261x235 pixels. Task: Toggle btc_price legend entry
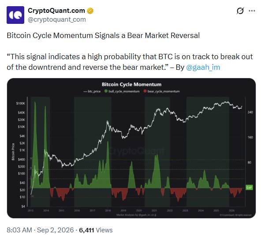pos(92,91)
